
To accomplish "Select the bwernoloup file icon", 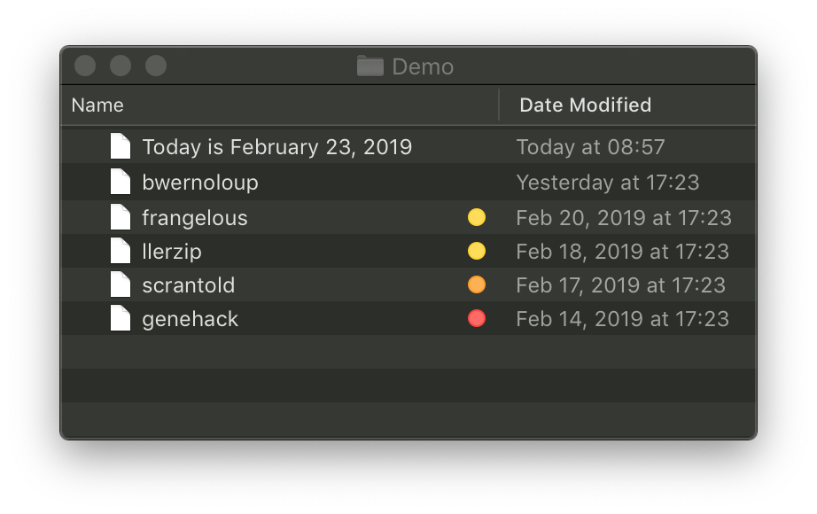I will (120, 182).
